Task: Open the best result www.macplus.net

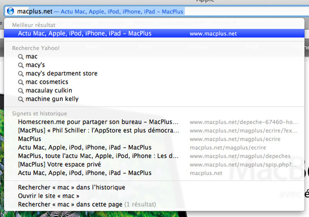Action: (x=154, y=33)
